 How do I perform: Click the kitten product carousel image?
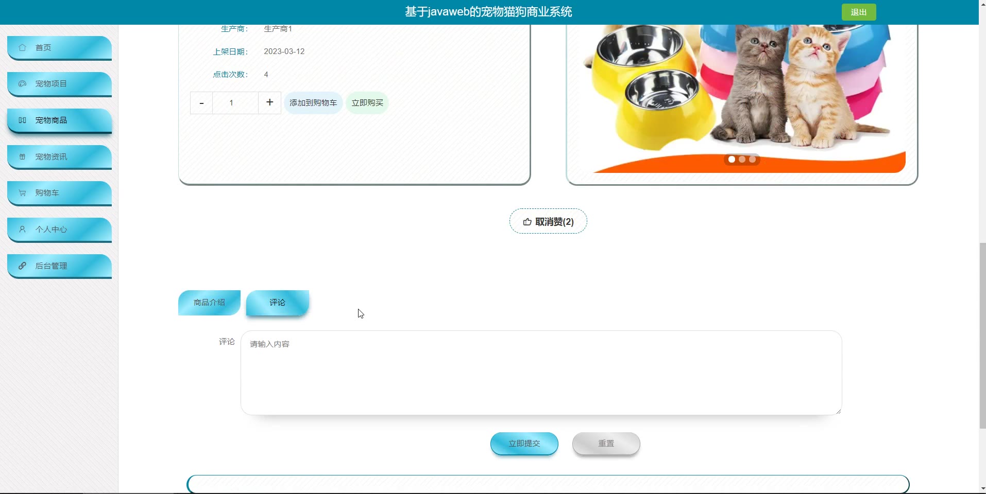[742, 99]
